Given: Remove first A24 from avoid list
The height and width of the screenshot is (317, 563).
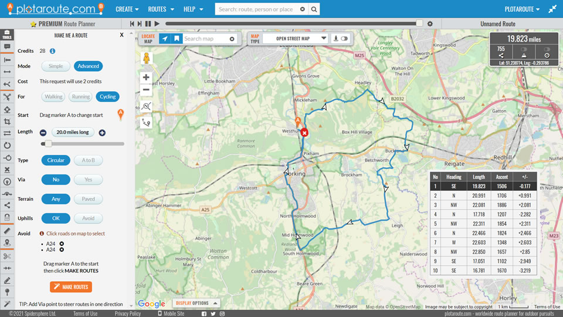Looking at the screenshot, I should tap(62, 244).
